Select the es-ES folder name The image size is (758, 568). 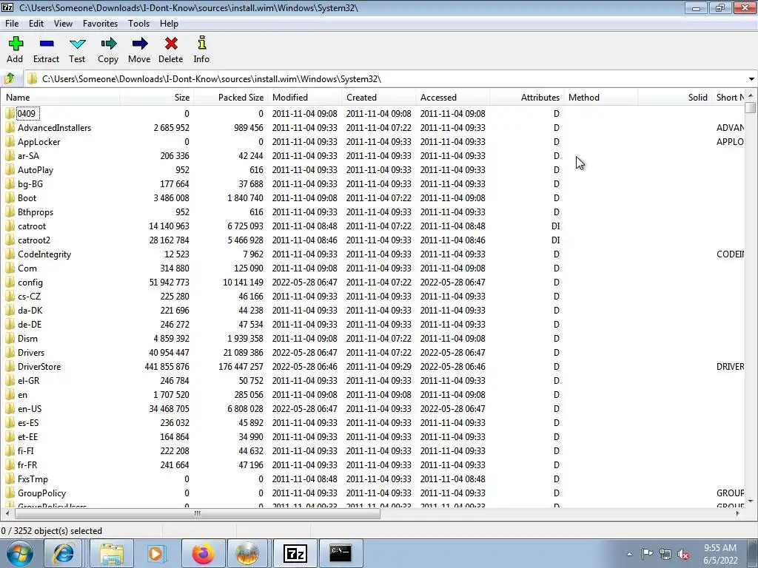click(28, 422)
